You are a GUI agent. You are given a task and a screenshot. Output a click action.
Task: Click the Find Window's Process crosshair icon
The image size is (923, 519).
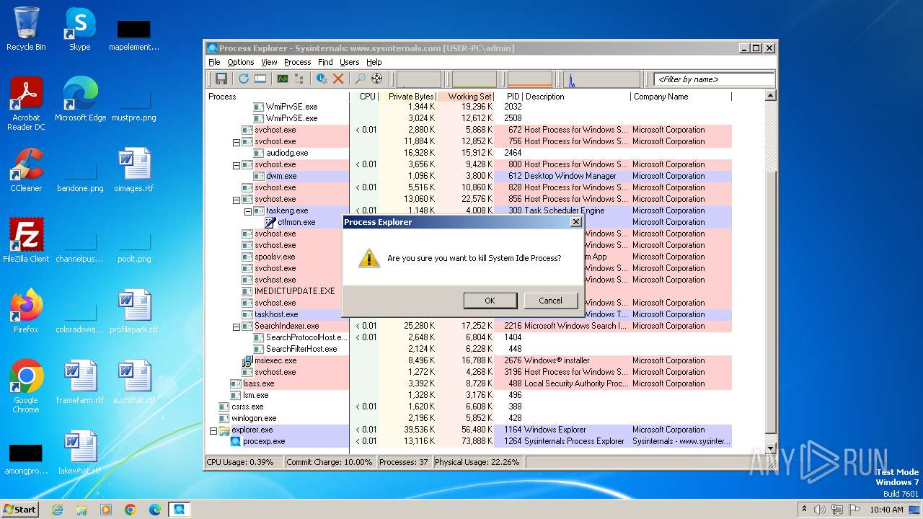point(376,79)
